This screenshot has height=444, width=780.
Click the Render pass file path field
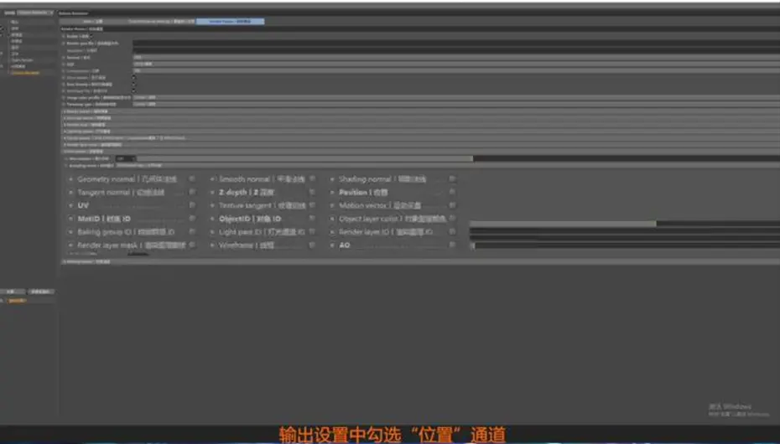click(x=456, y=44)
